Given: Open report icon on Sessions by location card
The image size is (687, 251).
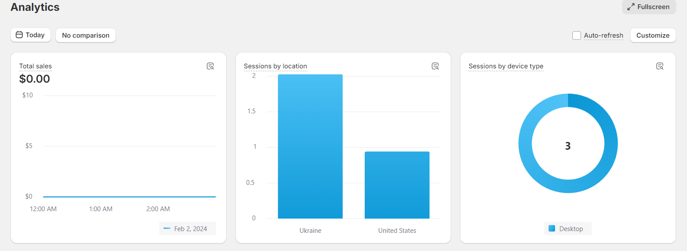Looking at the screenshot, I should point(435,66).
